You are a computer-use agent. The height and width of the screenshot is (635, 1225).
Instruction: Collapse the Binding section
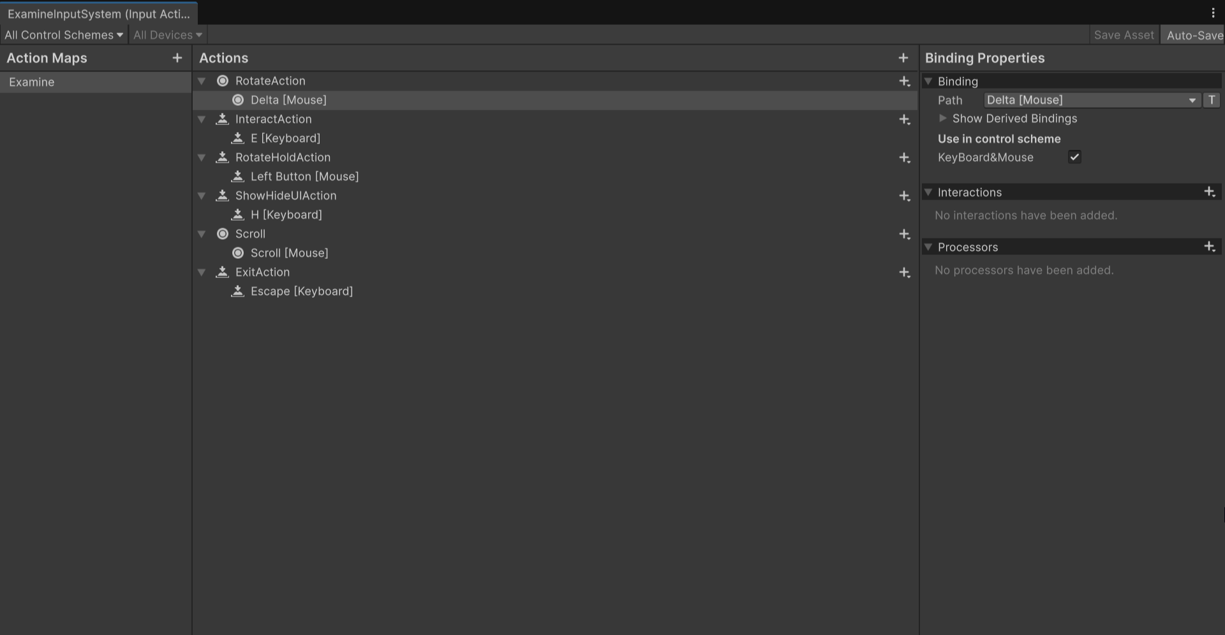point(929,81)
